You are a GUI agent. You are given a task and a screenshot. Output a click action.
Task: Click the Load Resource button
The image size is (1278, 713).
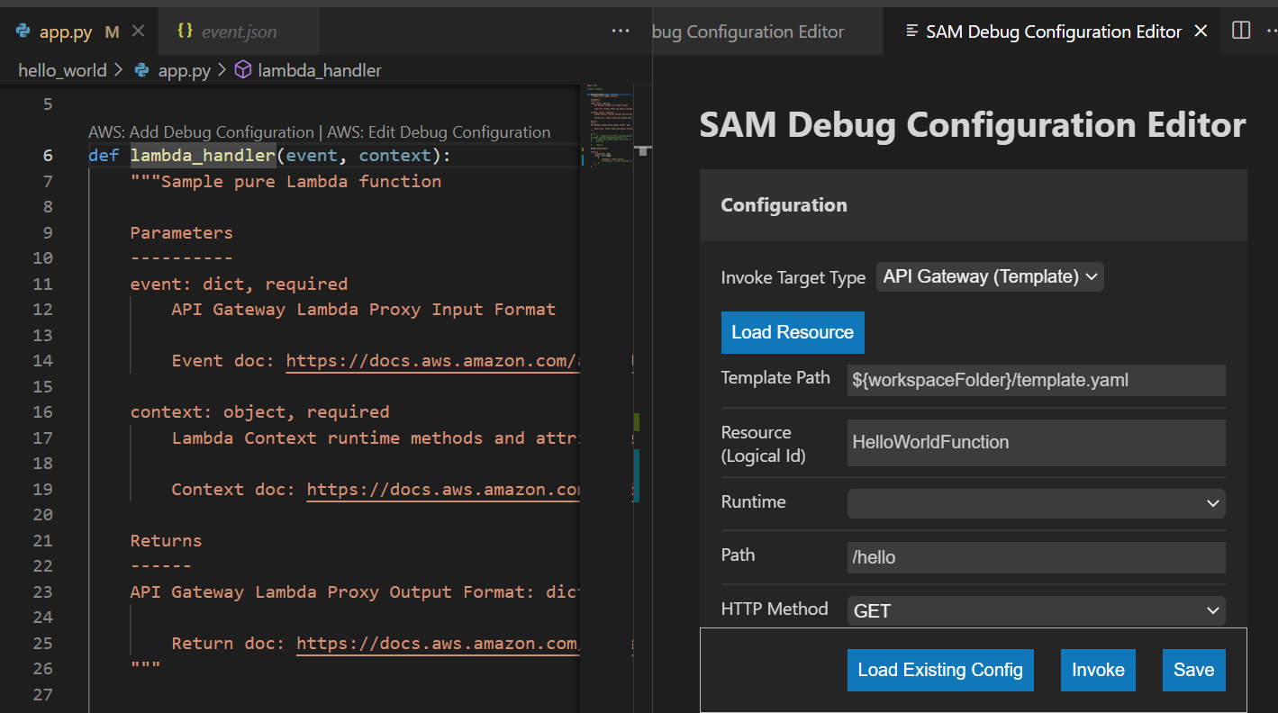(x=793, y=332)
